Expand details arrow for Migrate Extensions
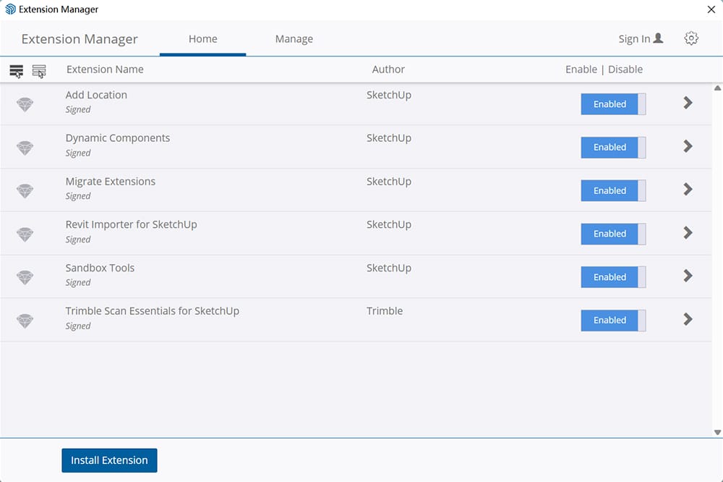The height and width of the screenshot is (482, 723). click(x=688, y=190)
